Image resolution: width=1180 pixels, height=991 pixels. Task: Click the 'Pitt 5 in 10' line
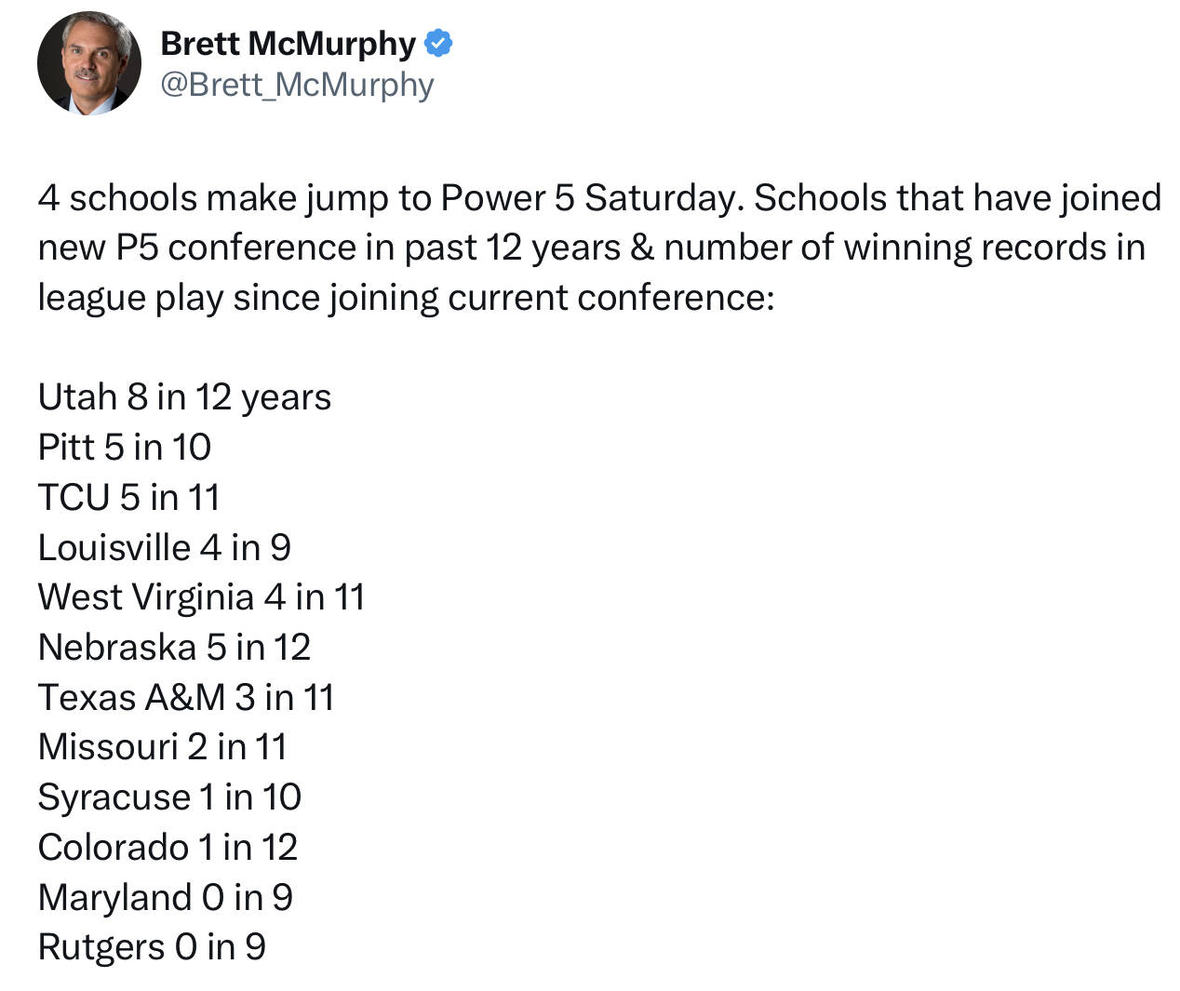125,448
